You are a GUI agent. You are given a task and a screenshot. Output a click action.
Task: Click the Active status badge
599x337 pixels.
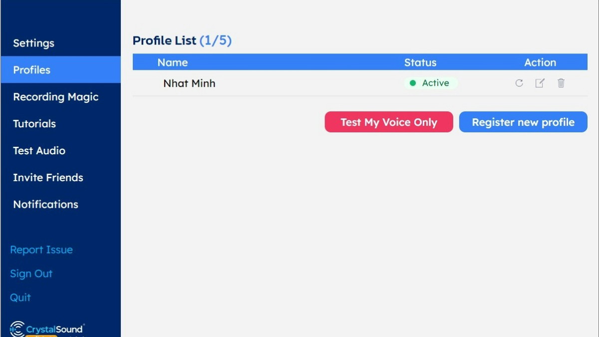coord(430,83)
